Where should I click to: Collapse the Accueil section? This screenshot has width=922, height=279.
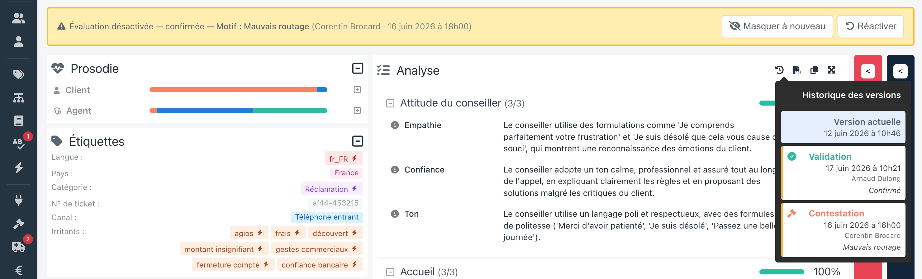pyautogui.click(x=390, y=272)
